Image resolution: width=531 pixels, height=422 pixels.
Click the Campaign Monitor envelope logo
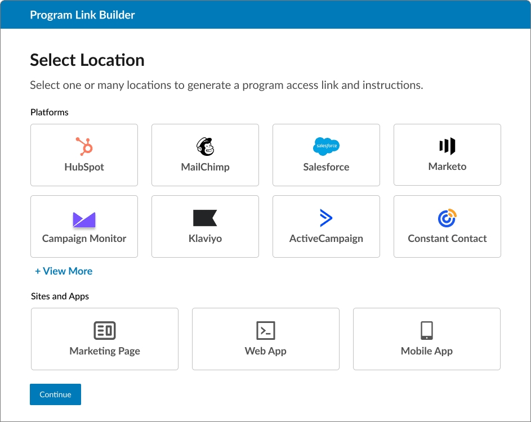(84, 219)
